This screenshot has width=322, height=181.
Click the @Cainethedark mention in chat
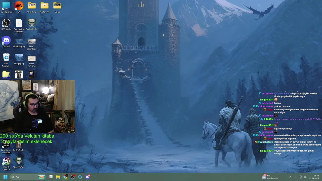(x=283, y=94)
